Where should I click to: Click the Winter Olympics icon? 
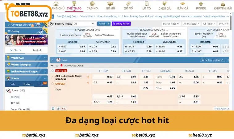[9, 64]
